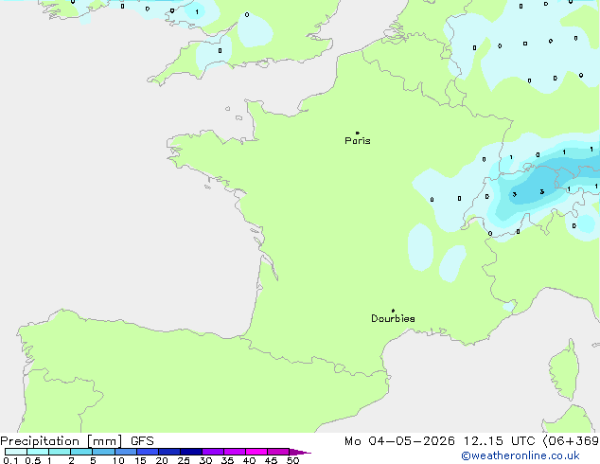Pick the 0.1 mm legend color swatch
The image size is (600, 464).
coord(16,452)
